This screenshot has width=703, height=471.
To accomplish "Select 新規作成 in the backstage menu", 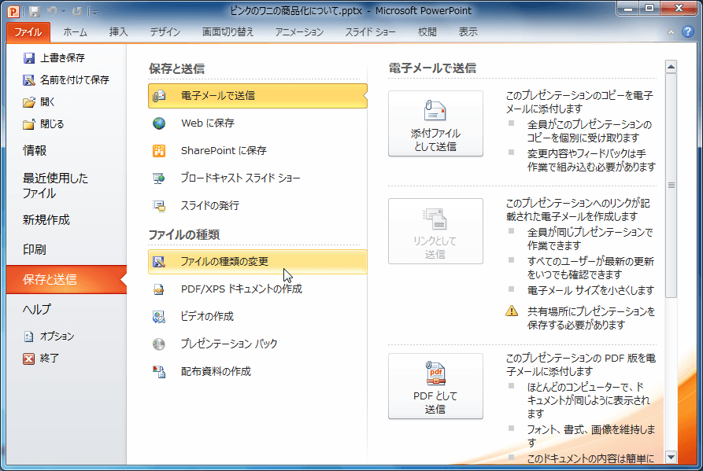I will pos(66,220).
